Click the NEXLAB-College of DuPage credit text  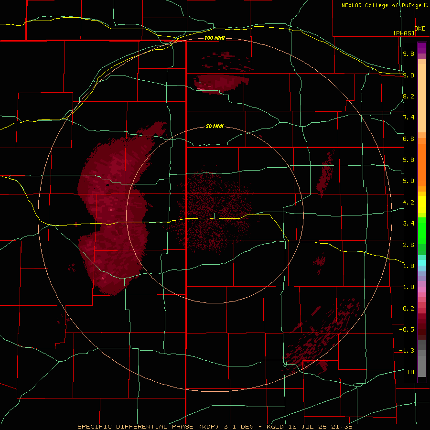pyautogui.click(x=381, y=5)
